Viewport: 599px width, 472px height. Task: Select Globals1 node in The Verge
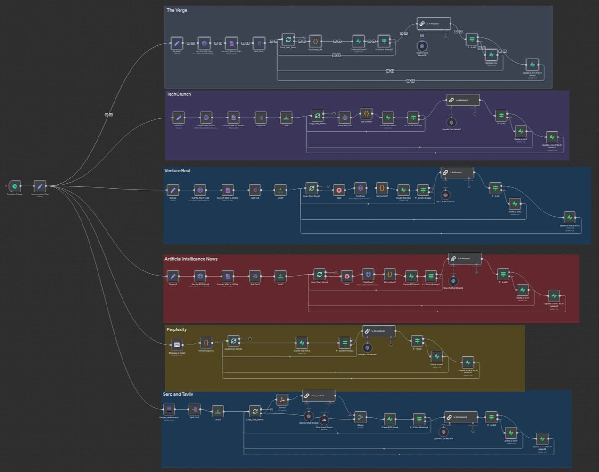click(x=177, y=43)
